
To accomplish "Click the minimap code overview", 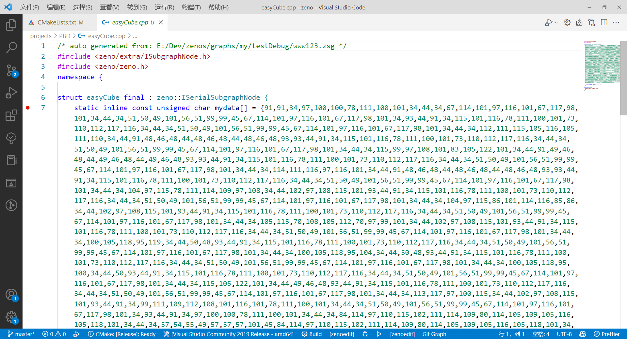I will pyautogui.click(x=602, y=66).
